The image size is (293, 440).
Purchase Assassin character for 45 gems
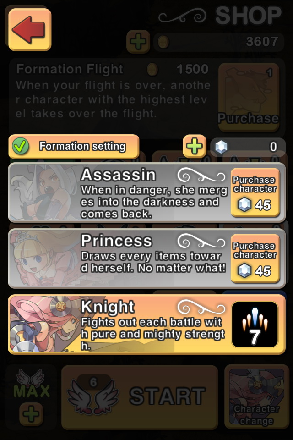[x=255, y=192]
